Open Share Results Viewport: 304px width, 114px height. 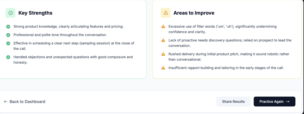[x=233, y=102]
